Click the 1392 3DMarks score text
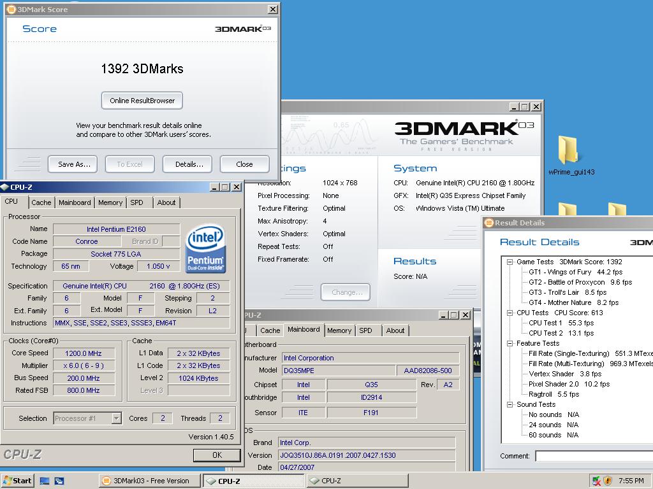Image resolution: width=653 pixels, height=489 pixels. [x=142, y=69]
